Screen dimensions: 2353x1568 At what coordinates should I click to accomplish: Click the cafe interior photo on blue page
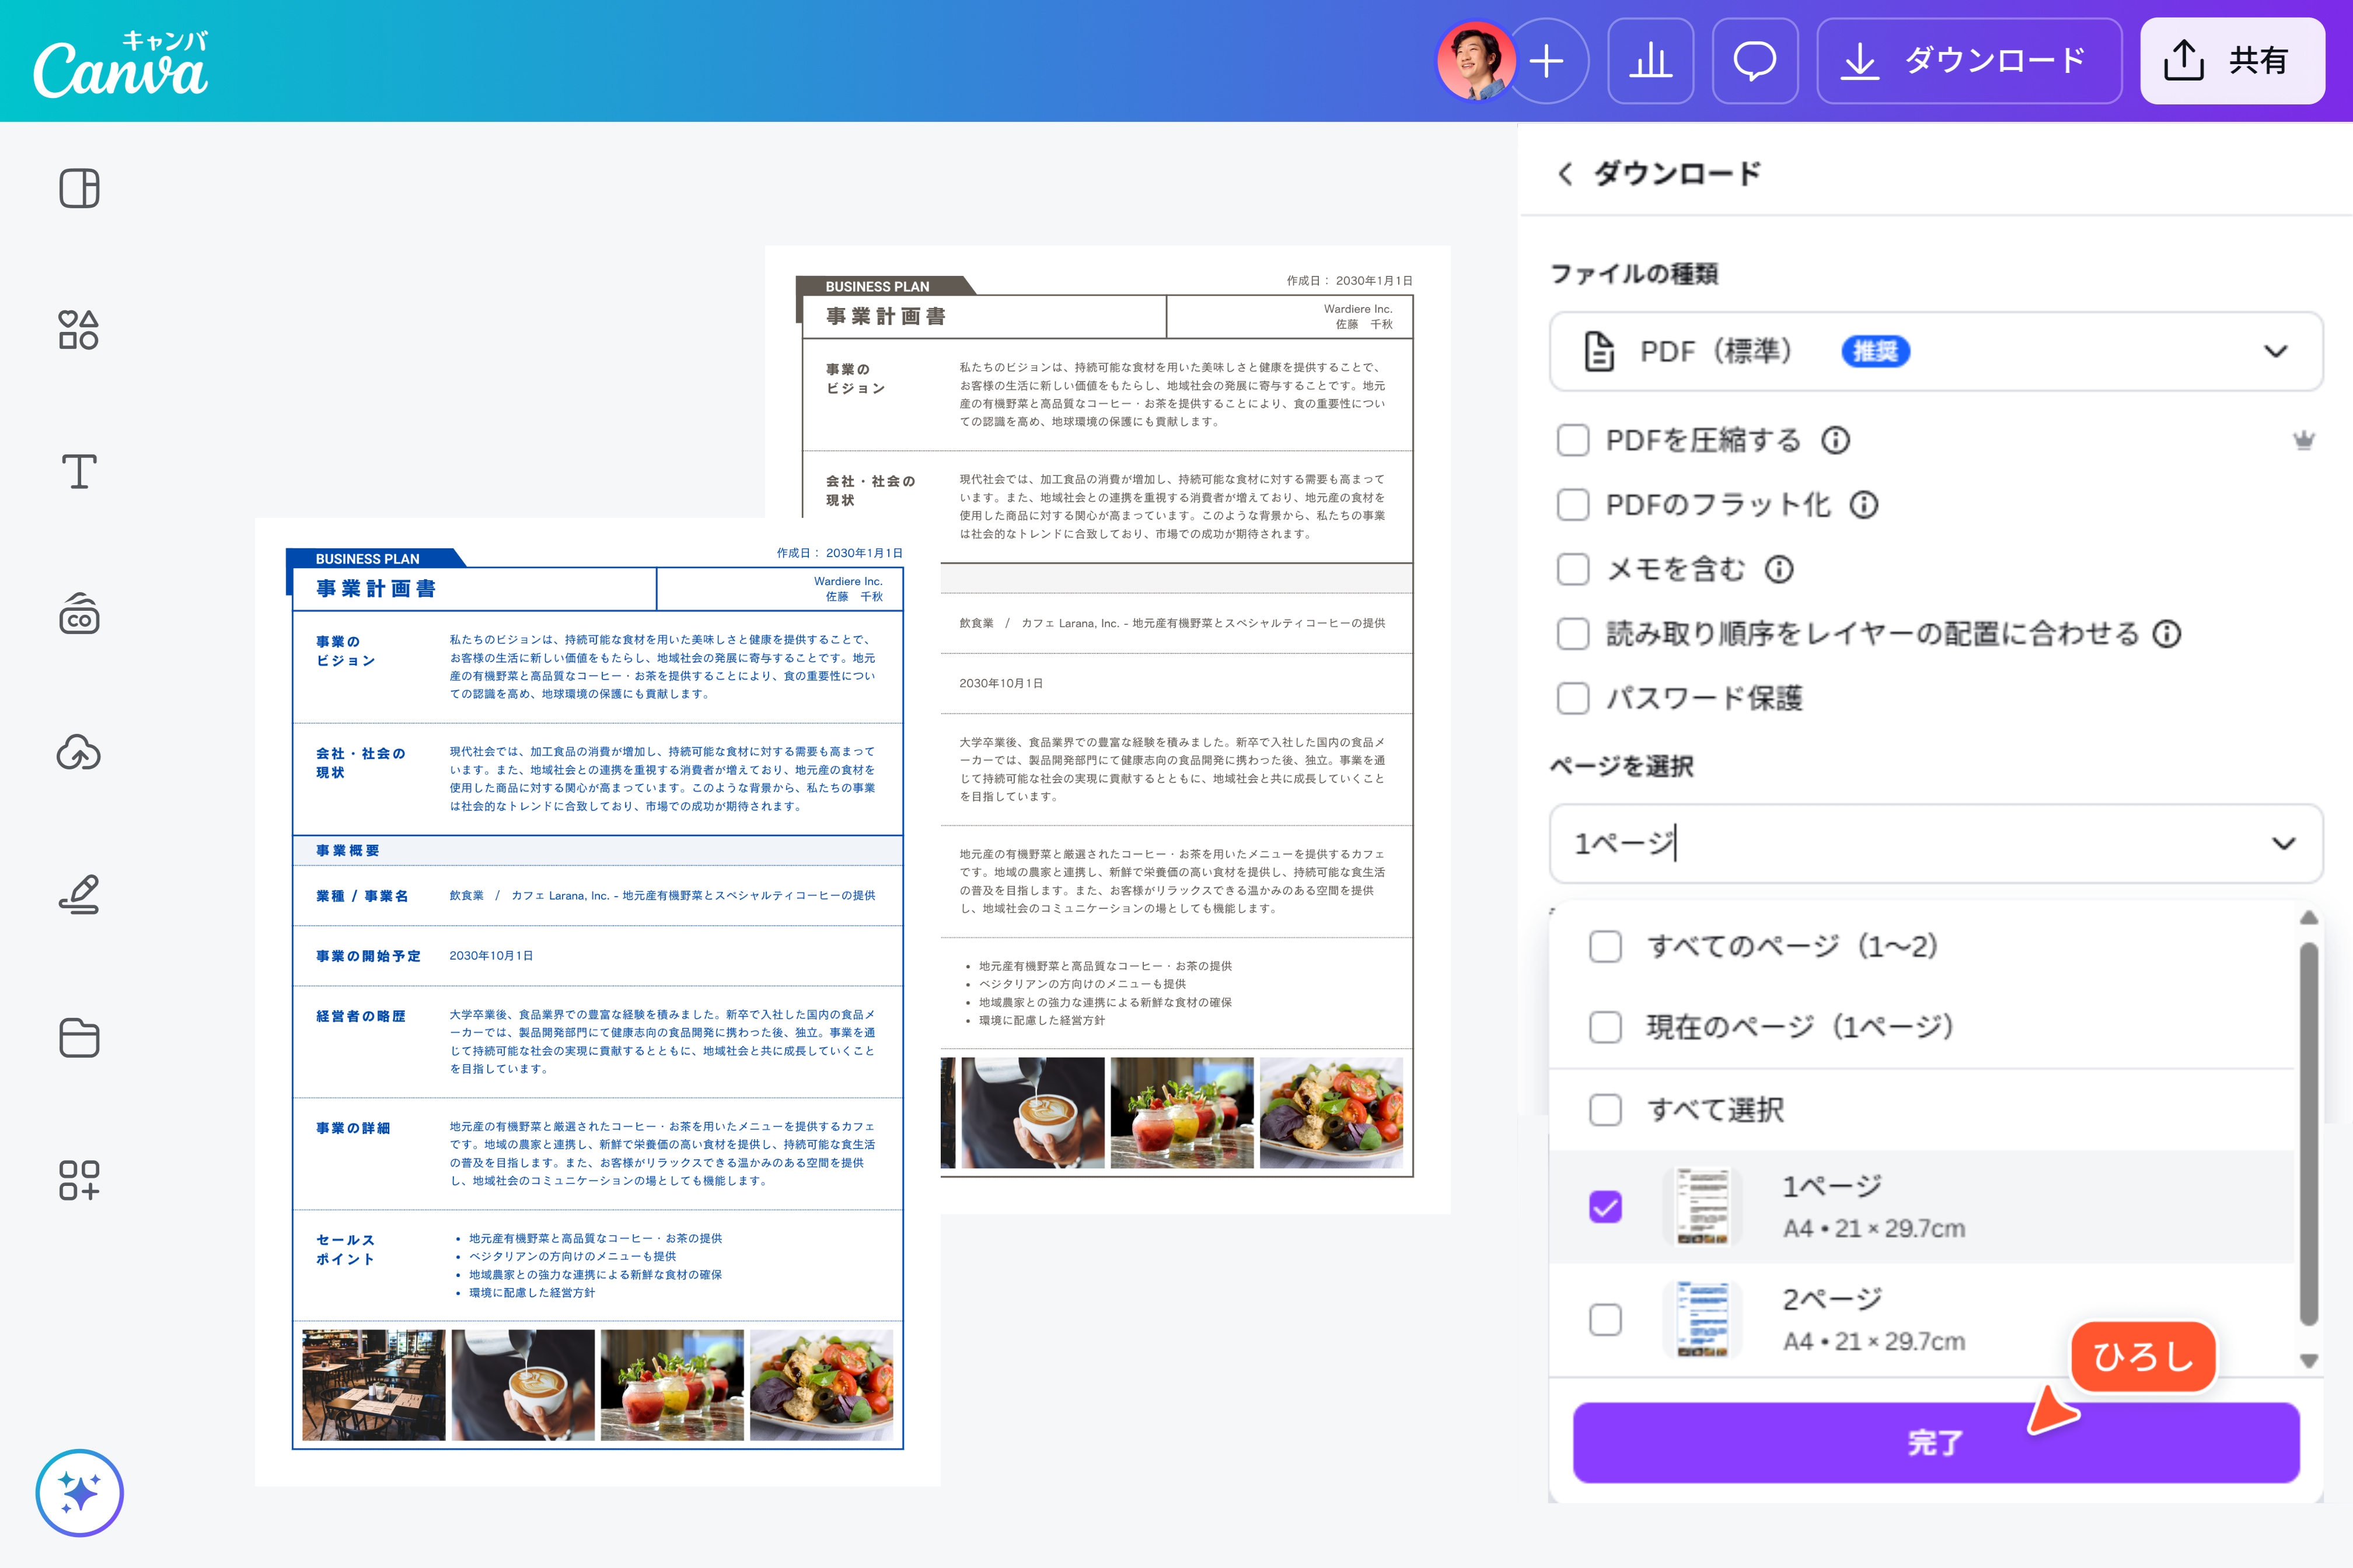(374, 1385)
